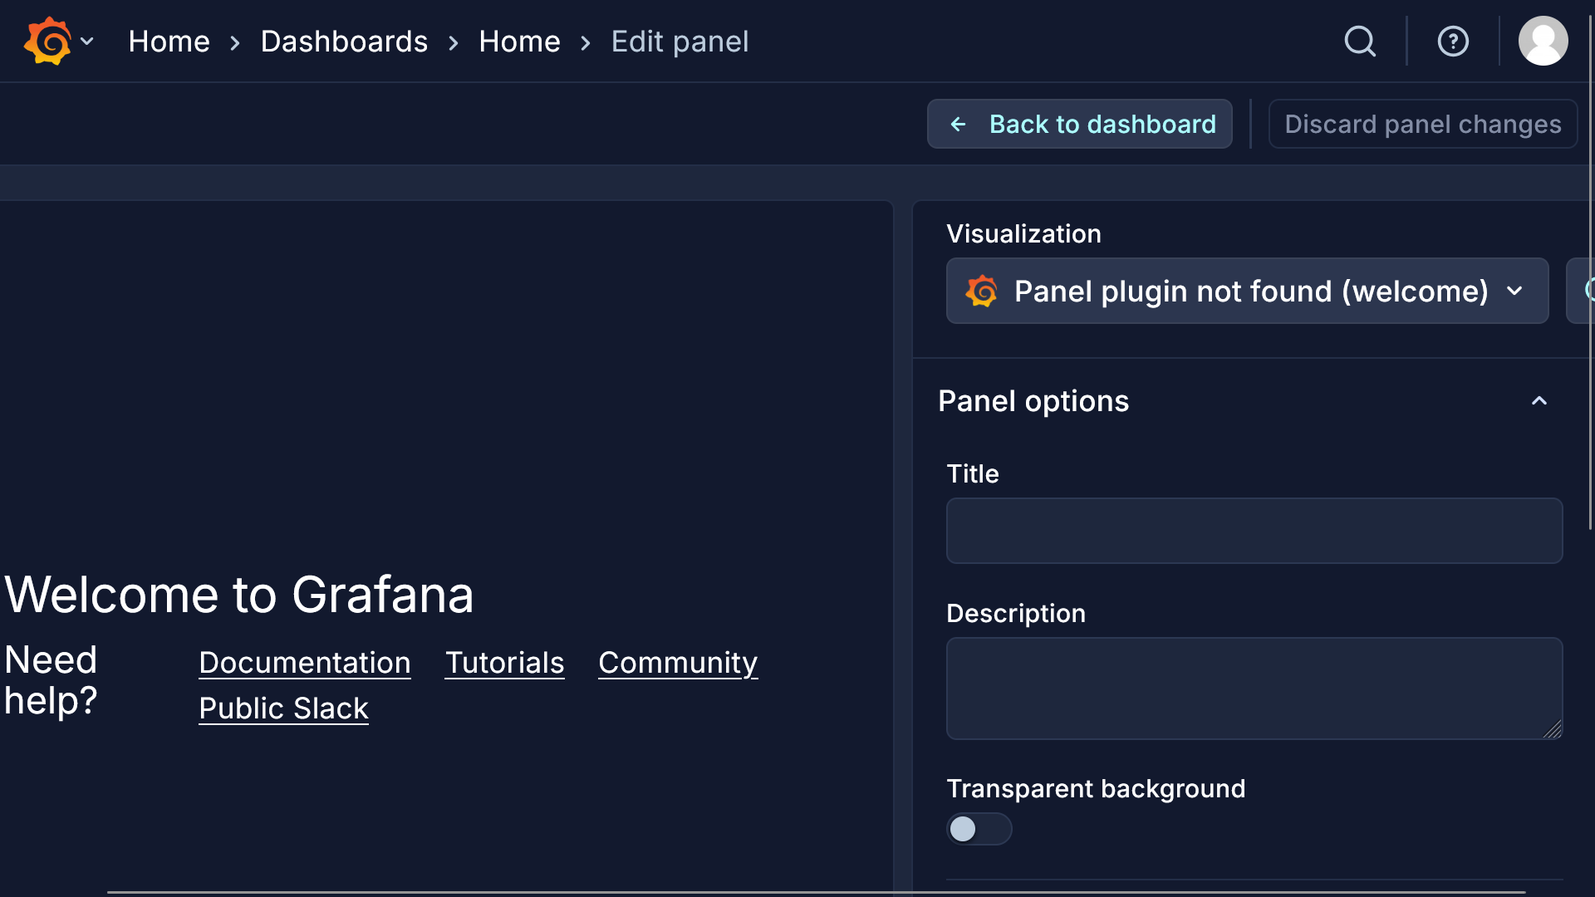The image size is (1595, 897).
Task: Select the first Home breadcrumb
Action: pos(169,42)
